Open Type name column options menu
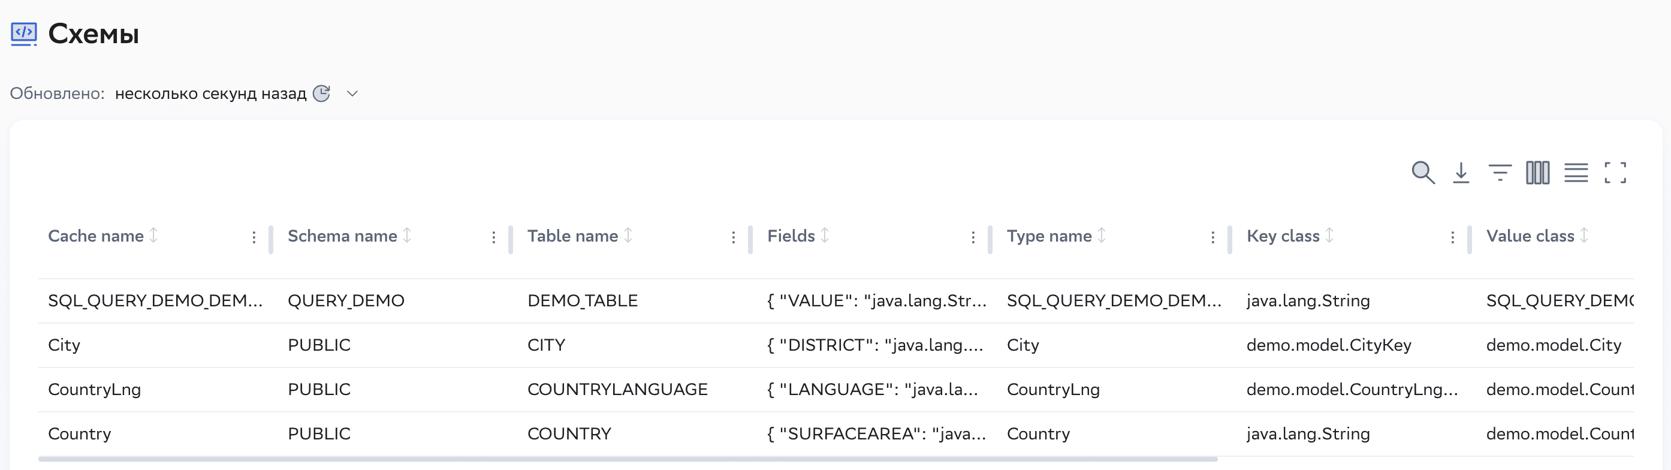The image size is (1671, 470). pos(1213,237)
